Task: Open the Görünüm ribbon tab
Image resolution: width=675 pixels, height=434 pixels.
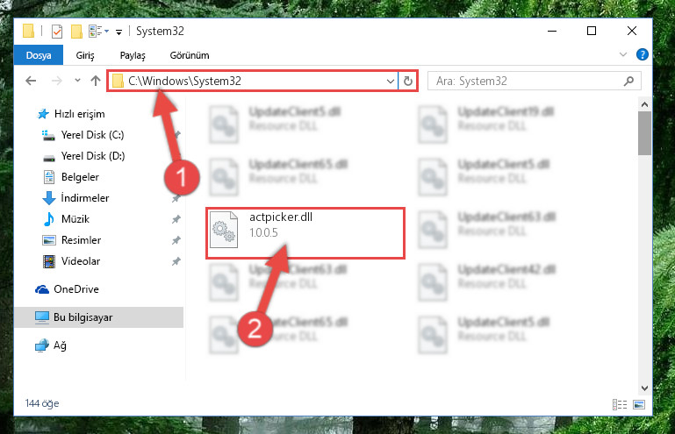Action: coord(190,55)
